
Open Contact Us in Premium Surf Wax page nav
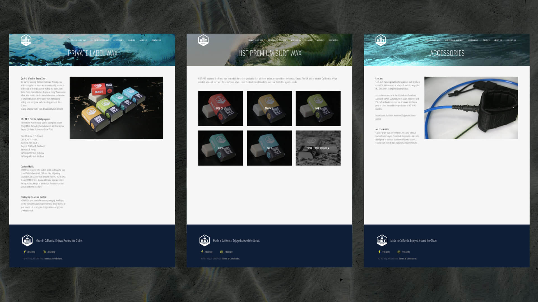coord(334,40)
